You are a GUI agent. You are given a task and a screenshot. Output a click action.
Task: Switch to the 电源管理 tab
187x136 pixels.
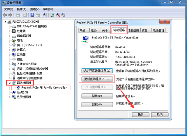coord(159,30)
